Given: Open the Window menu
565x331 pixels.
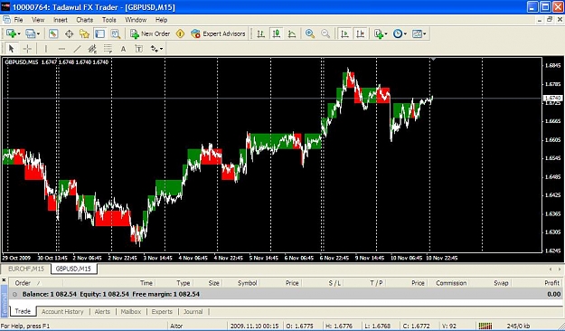Looking at the screenshot, I should [x=136, y=20].
